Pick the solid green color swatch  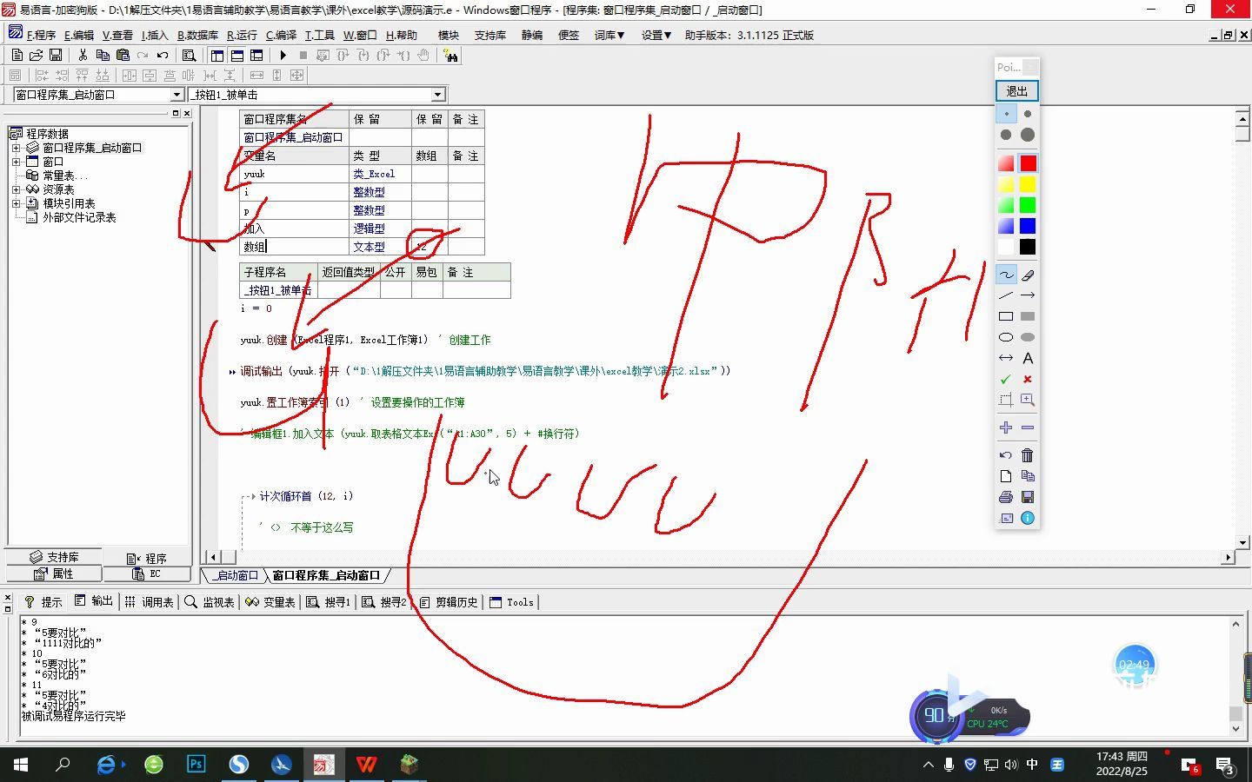pyautogui.click(x=1028, y=205)
